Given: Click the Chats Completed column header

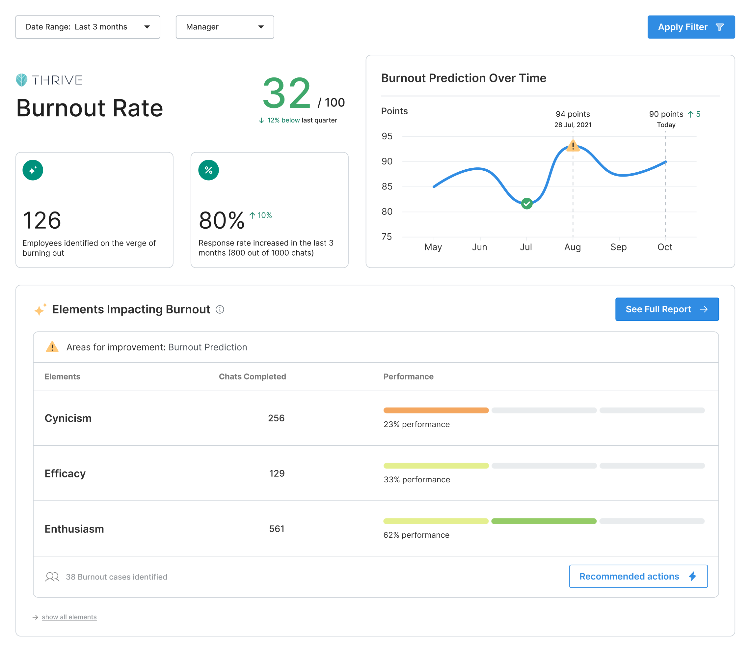Looking at the screenshot, I should click(252, 377).
